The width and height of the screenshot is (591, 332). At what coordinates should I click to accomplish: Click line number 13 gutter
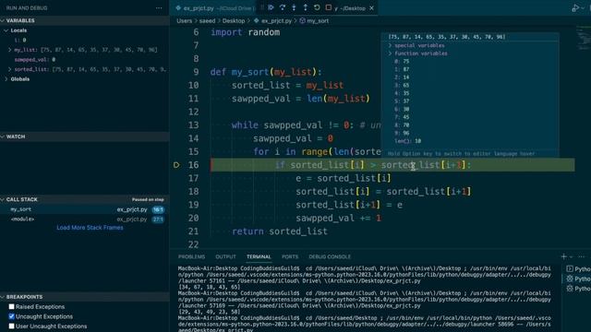193,125
